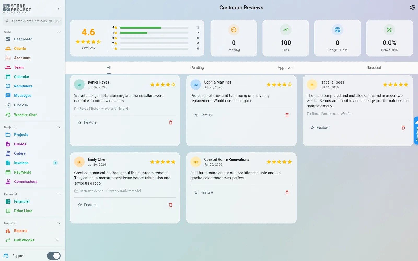
Task: Delete Isabella Rossi review with trash icon
Action: click(403, 128)
